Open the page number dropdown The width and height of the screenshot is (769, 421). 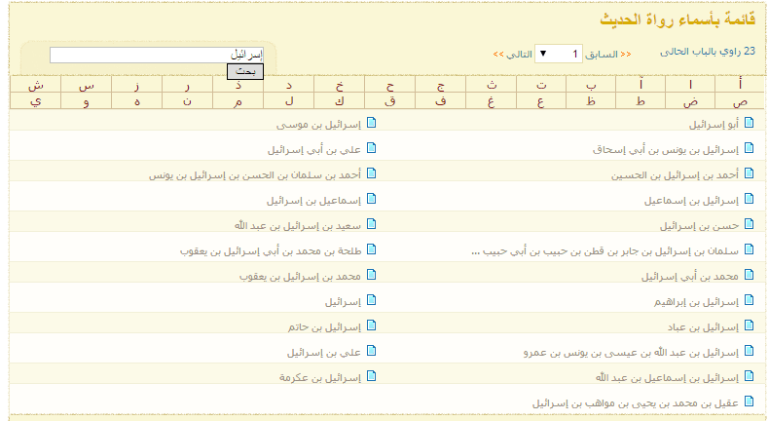[x=557, y=54]
